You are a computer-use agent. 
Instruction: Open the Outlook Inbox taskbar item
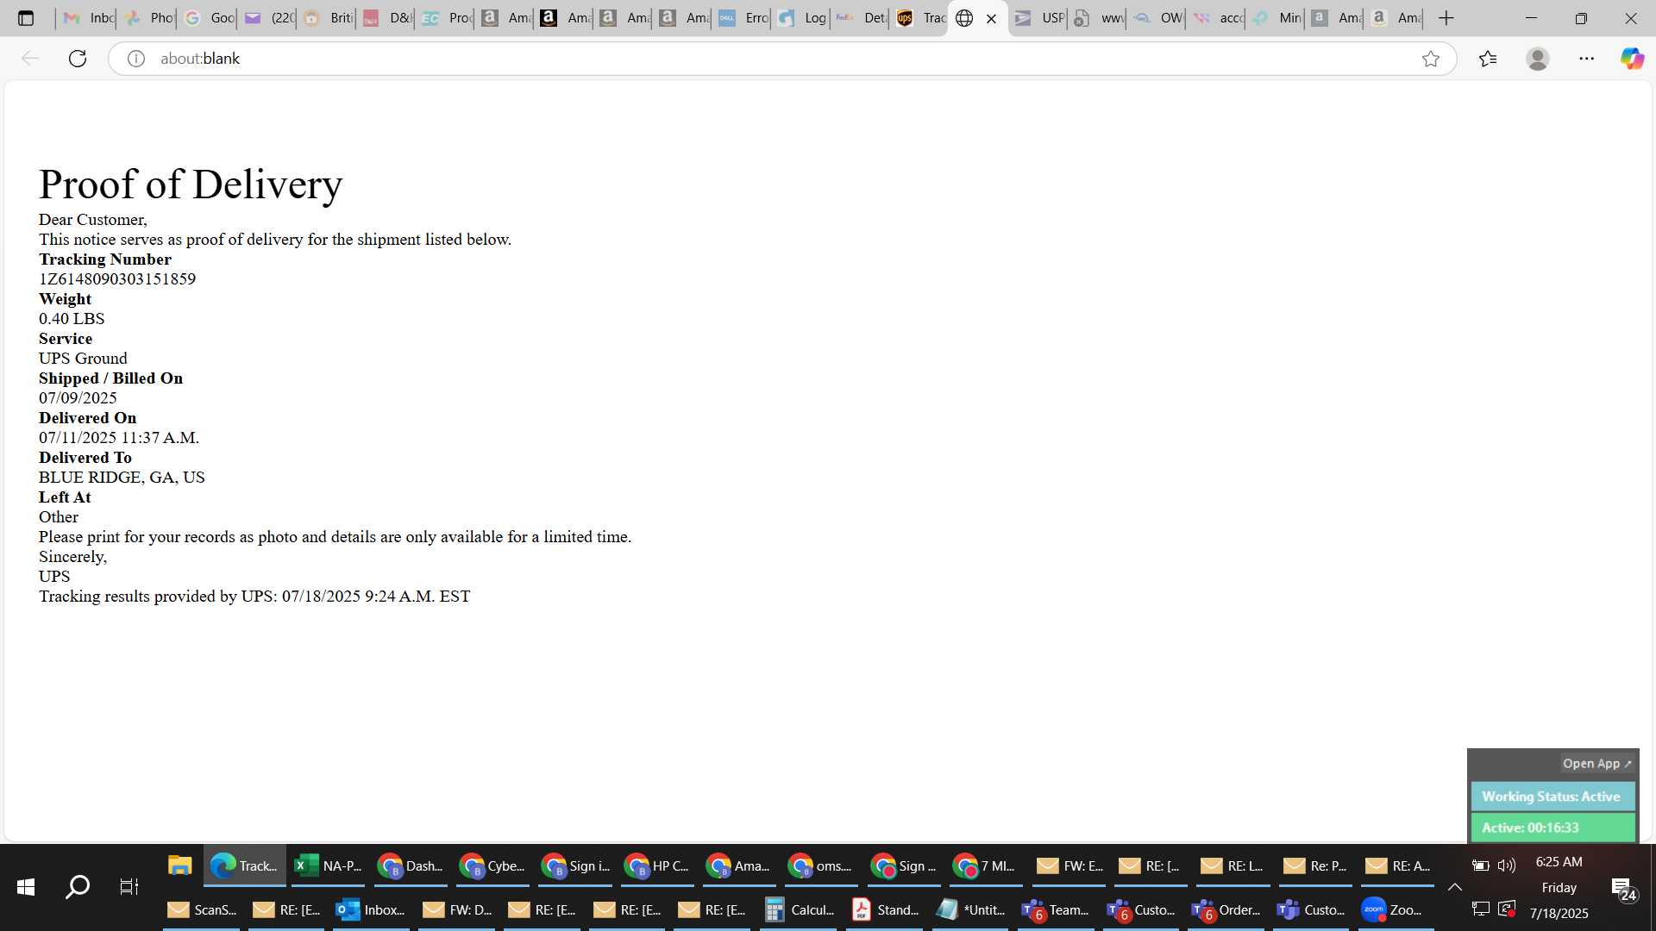pos(371,909)
